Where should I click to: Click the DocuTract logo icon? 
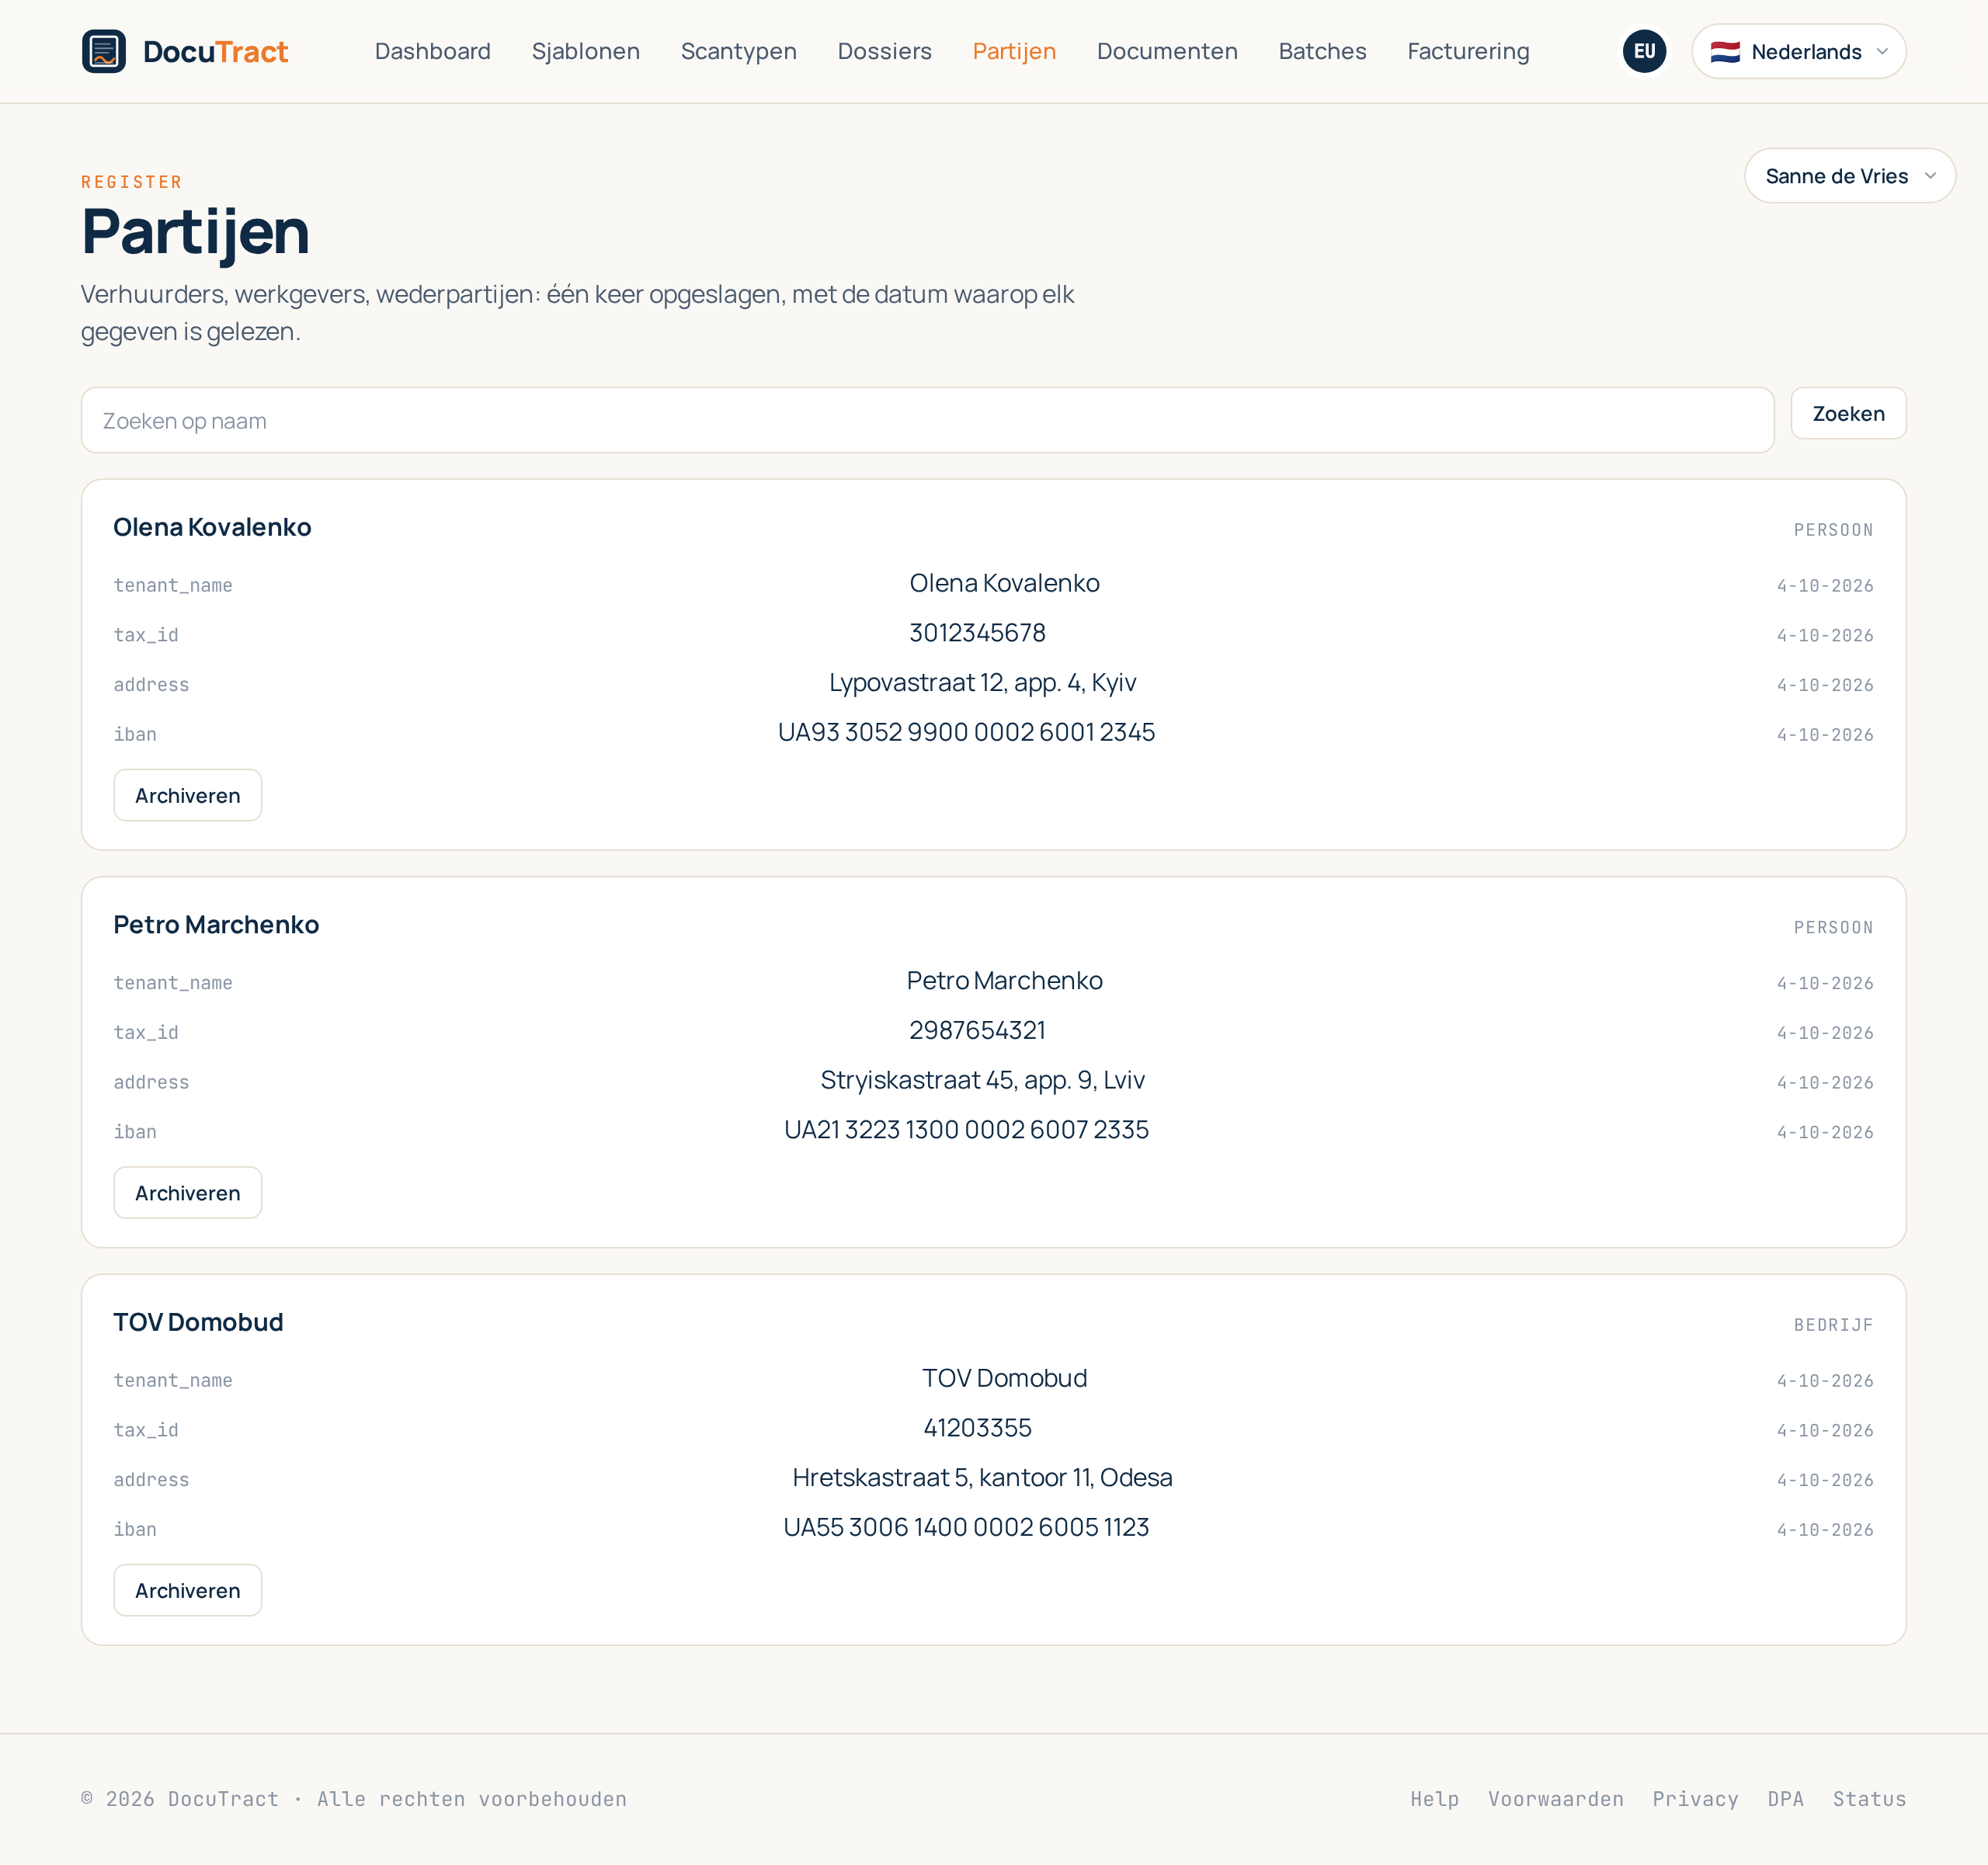click(x=104, y=51)
